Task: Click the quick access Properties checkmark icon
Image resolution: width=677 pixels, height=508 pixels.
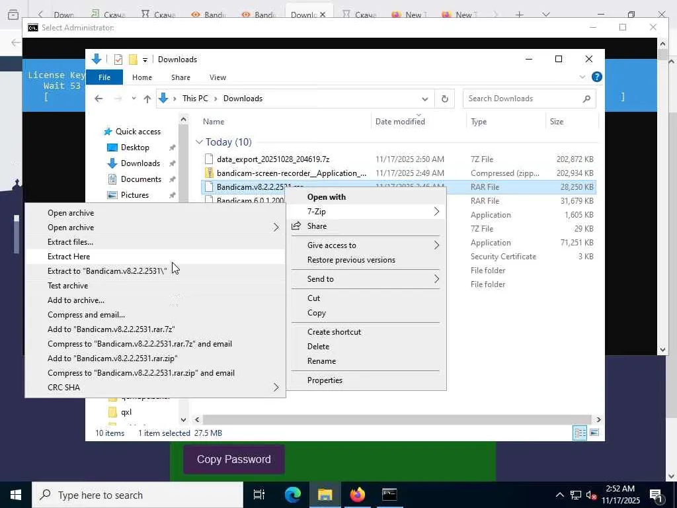Action: point(118,60)
